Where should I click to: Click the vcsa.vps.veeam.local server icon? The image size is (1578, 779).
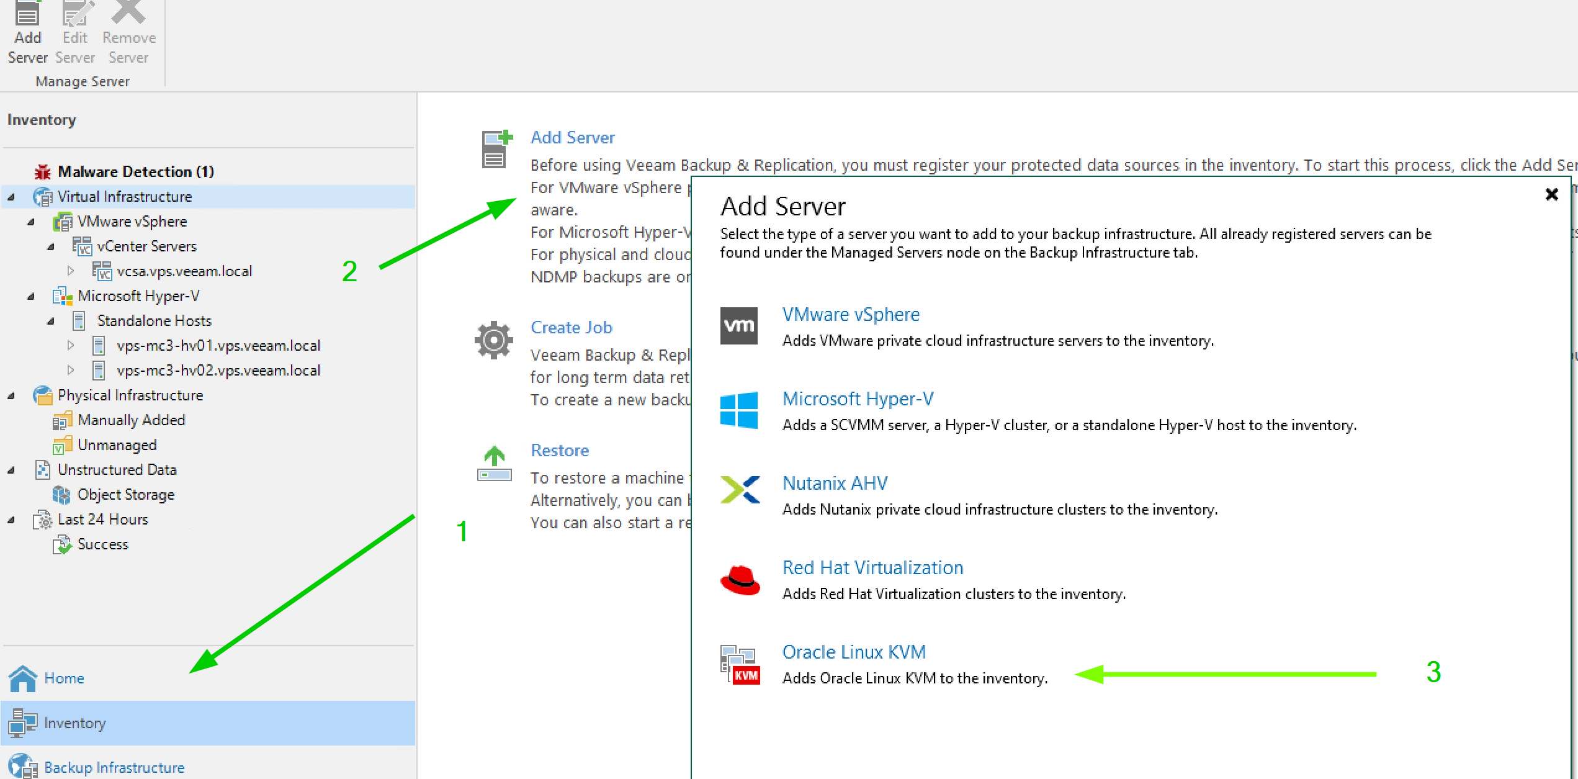pyautogui.click(x=102, y=271)
